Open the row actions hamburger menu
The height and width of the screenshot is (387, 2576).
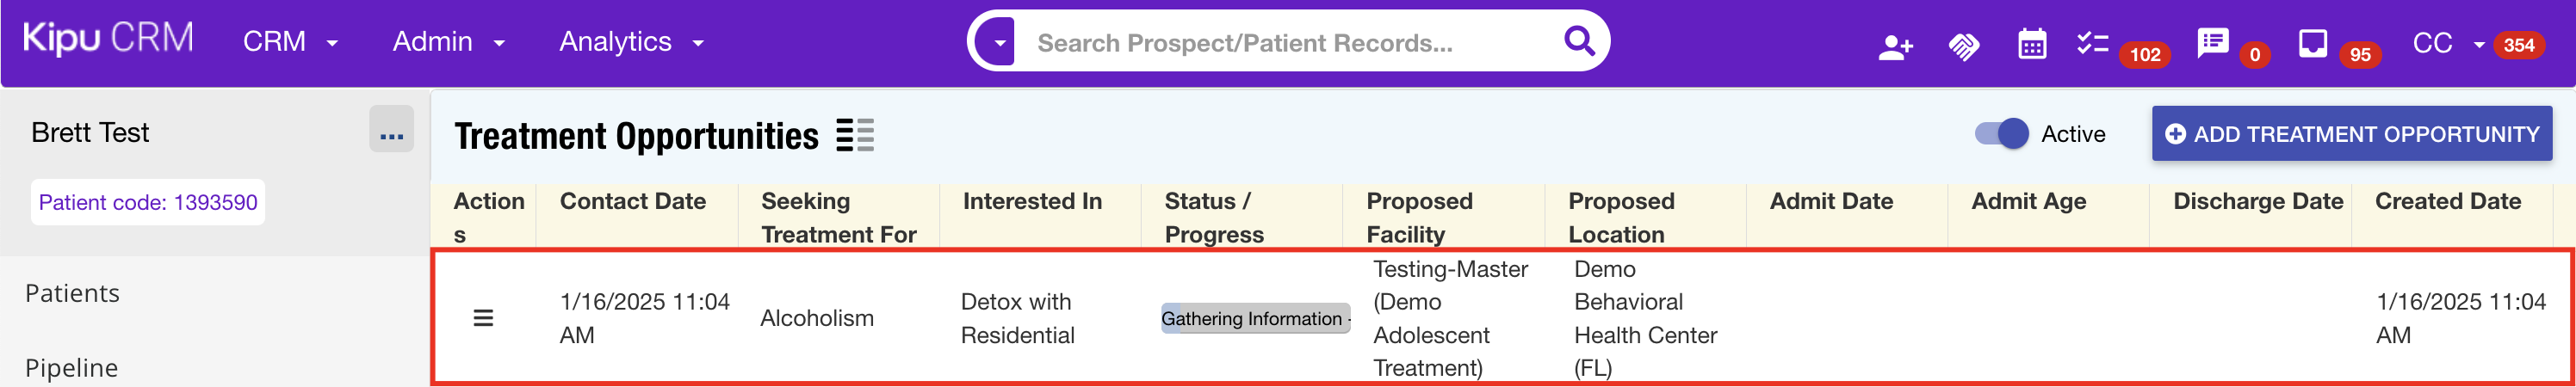pyautogui.click(x=483, y=318)
